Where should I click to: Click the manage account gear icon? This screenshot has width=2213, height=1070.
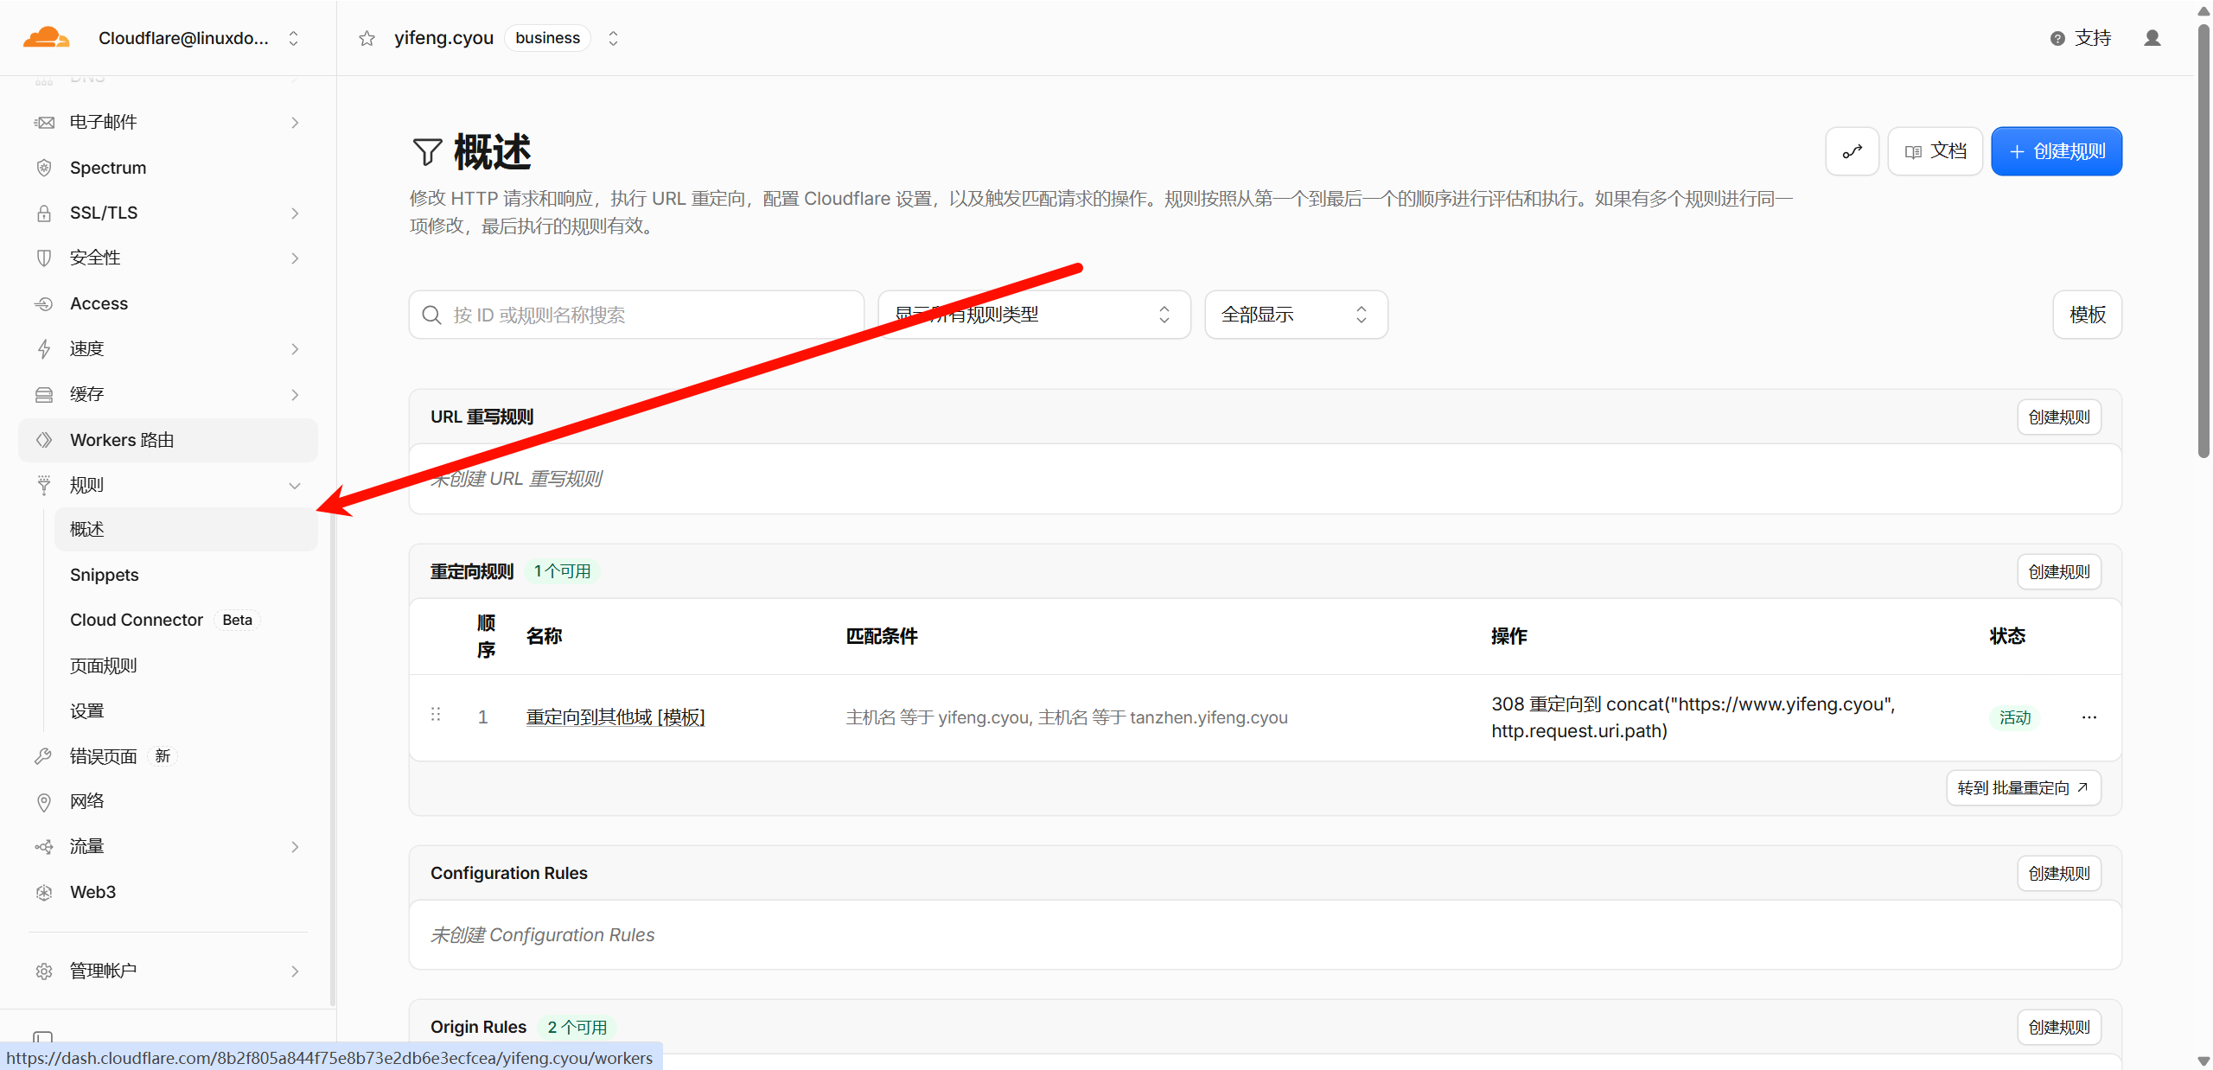click(44, 971)
